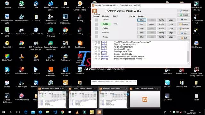Show hidden system tray icons
This screenshot has width=205, height=115.
(170, 112)
